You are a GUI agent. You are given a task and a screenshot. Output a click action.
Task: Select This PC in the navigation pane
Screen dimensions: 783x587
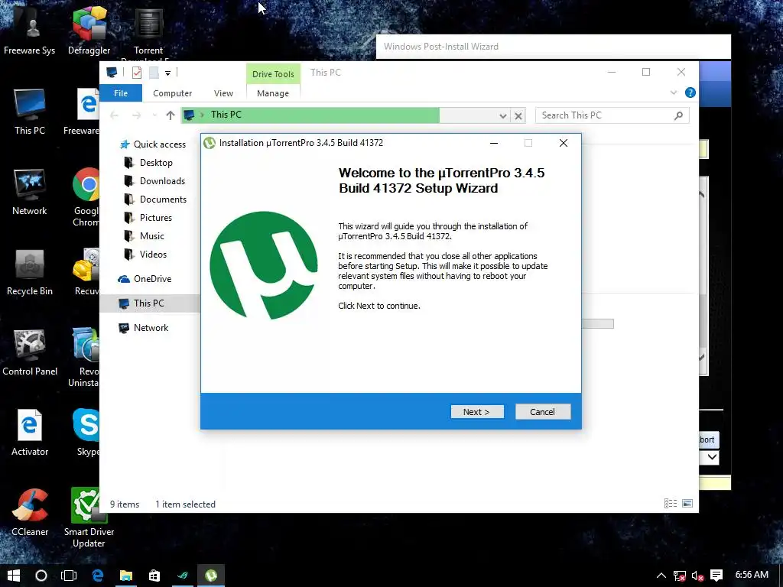[150, 303]
